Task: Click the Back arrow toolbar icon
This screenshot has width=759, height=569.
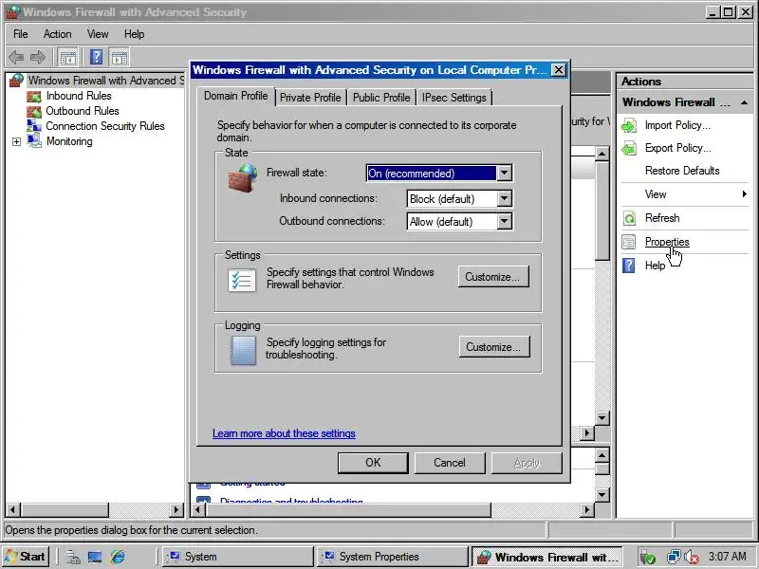Action: pos(16,57)
